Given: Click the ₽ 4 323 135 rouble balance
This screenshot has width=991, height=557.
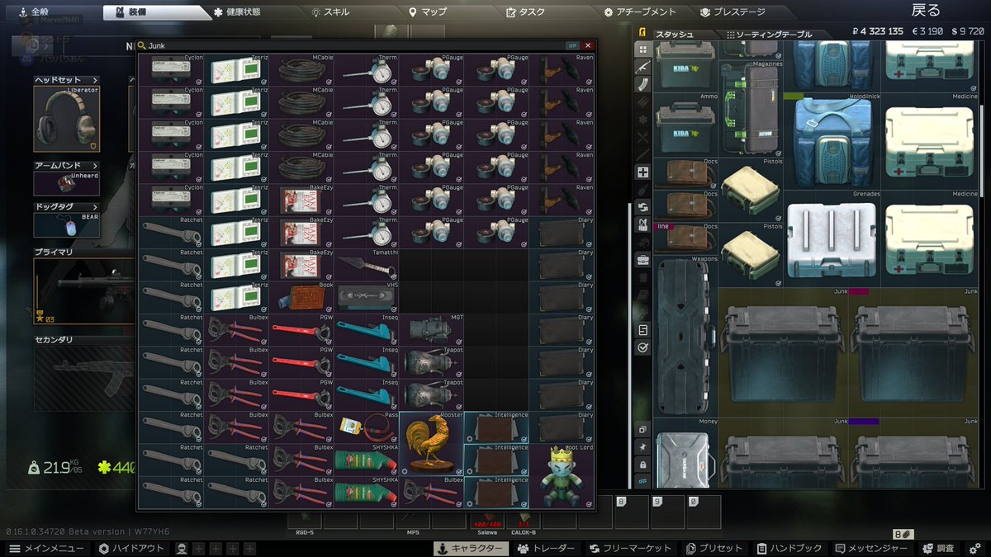Looking at the screenshot, I should click(877, 31).
